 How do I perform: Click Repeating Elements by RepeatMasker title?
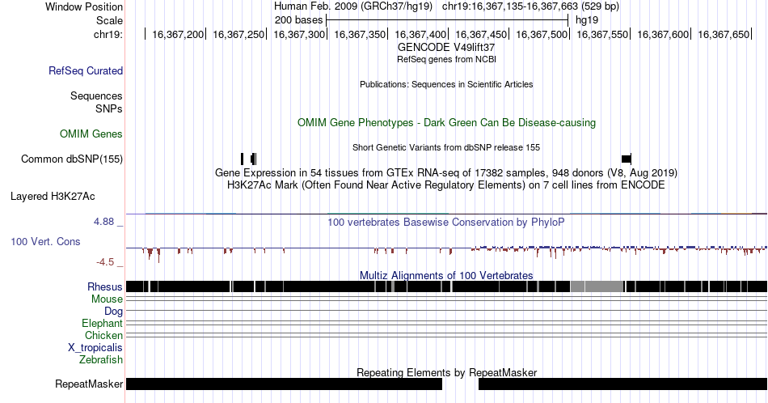[446, 372]
